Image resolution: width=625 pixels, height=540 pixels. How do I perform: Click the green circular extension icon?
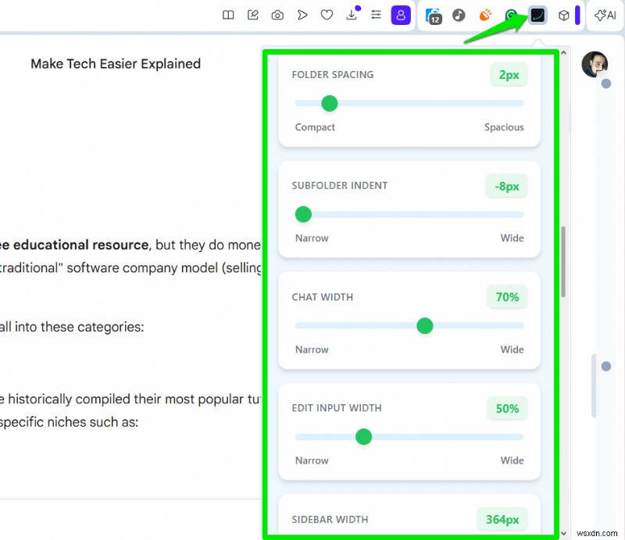511,15
